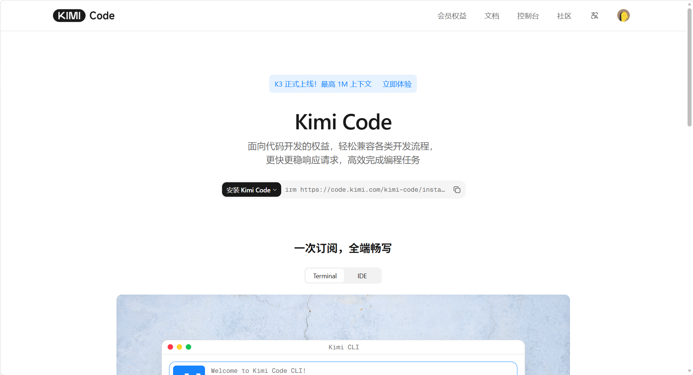
Task: Click the red dot in Kimi CLI window
Action: (x=170, y=347)
